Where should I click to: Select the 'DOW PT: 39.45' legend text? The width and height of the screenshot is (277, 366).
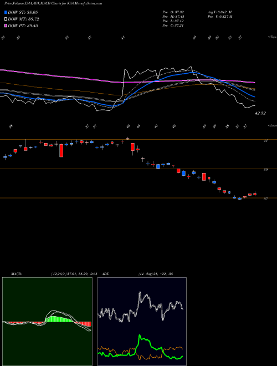(23, 26)
